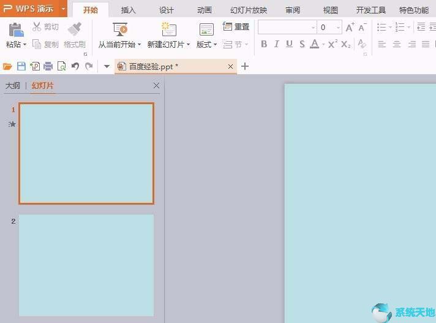Align text right

(412, 44)
